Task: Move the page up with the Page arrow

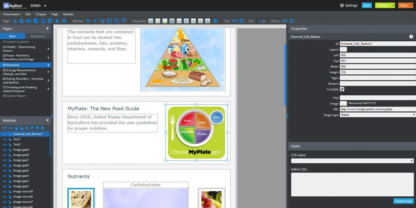Action: tap(57, 21)
